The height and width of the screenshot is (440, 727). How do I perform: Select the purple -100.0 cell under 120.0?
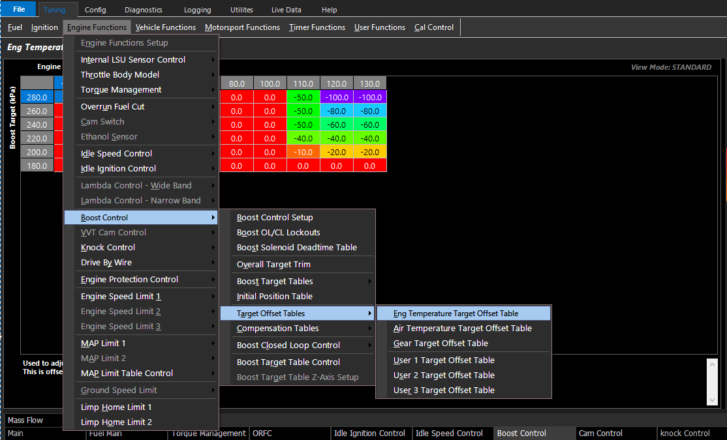click(337, 97)
